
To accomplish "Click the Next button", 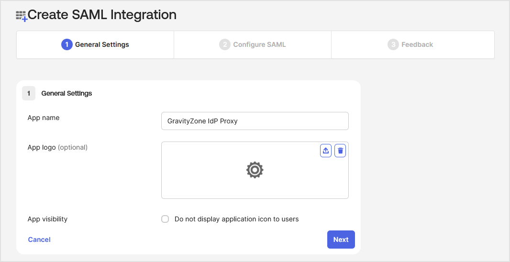I will (341, 240).
